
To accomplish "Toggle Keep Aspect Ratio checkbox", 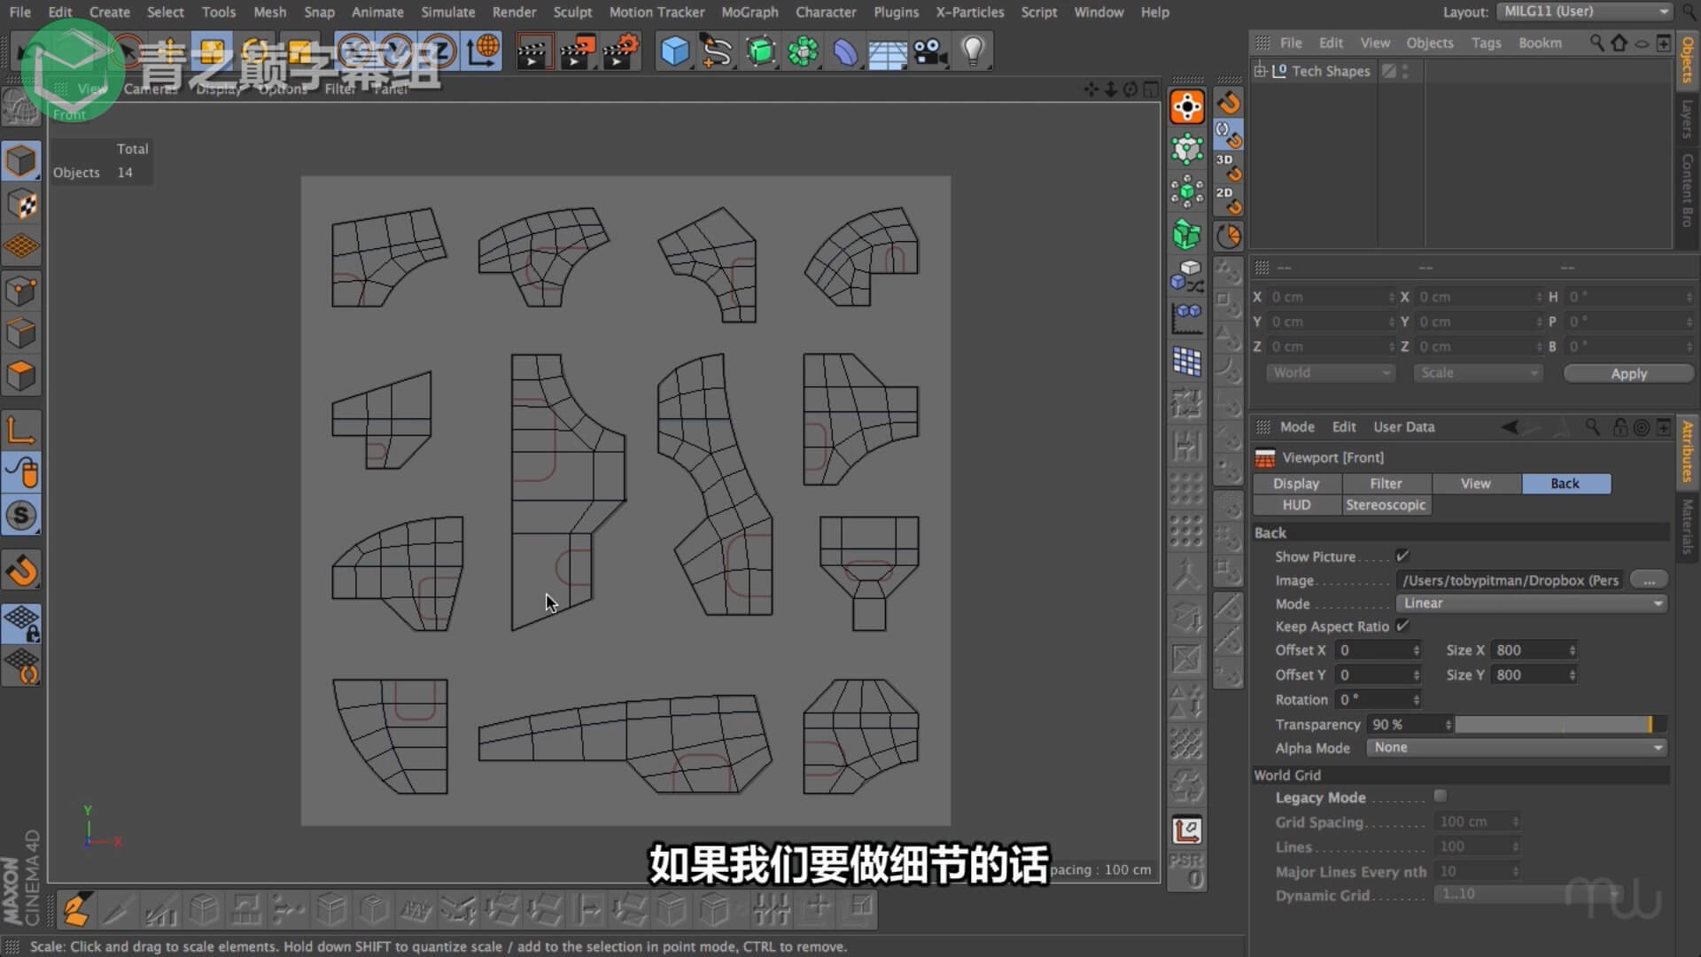I will tap(1402, 626).
